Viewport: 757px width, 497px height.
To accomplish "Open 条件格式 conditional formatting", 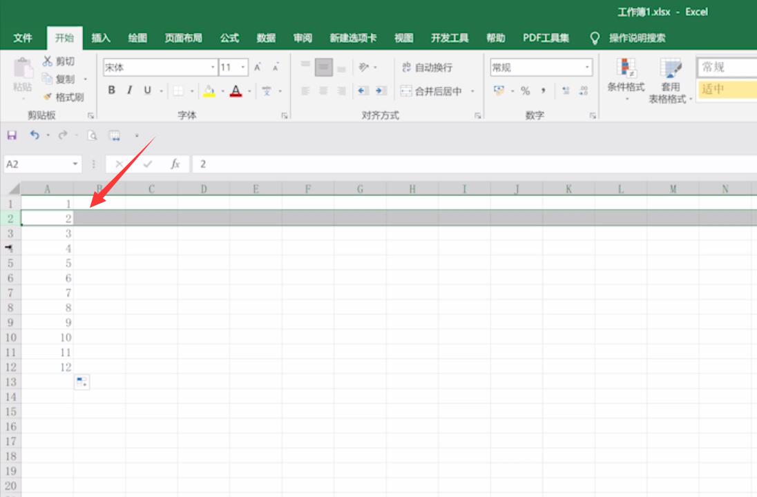I will [626, 79].
